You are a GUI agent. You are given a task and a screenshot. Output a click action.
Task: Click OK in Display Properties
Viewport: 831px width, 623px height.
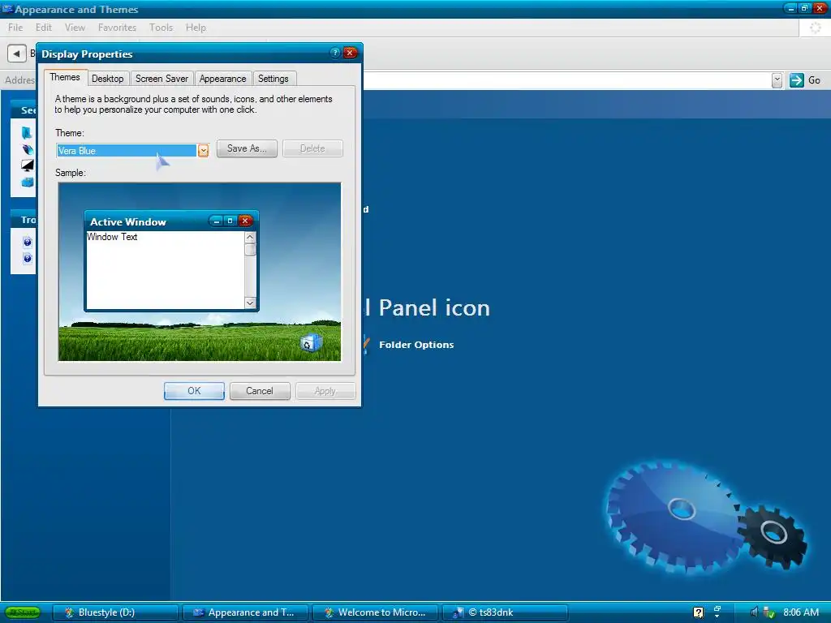pyautogui.click(x=194, y=391)
